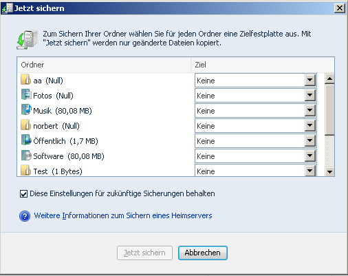The image size is (348, 276).
Task: Select the 'Fotos (Null)' row text
Action: point(53,96)
